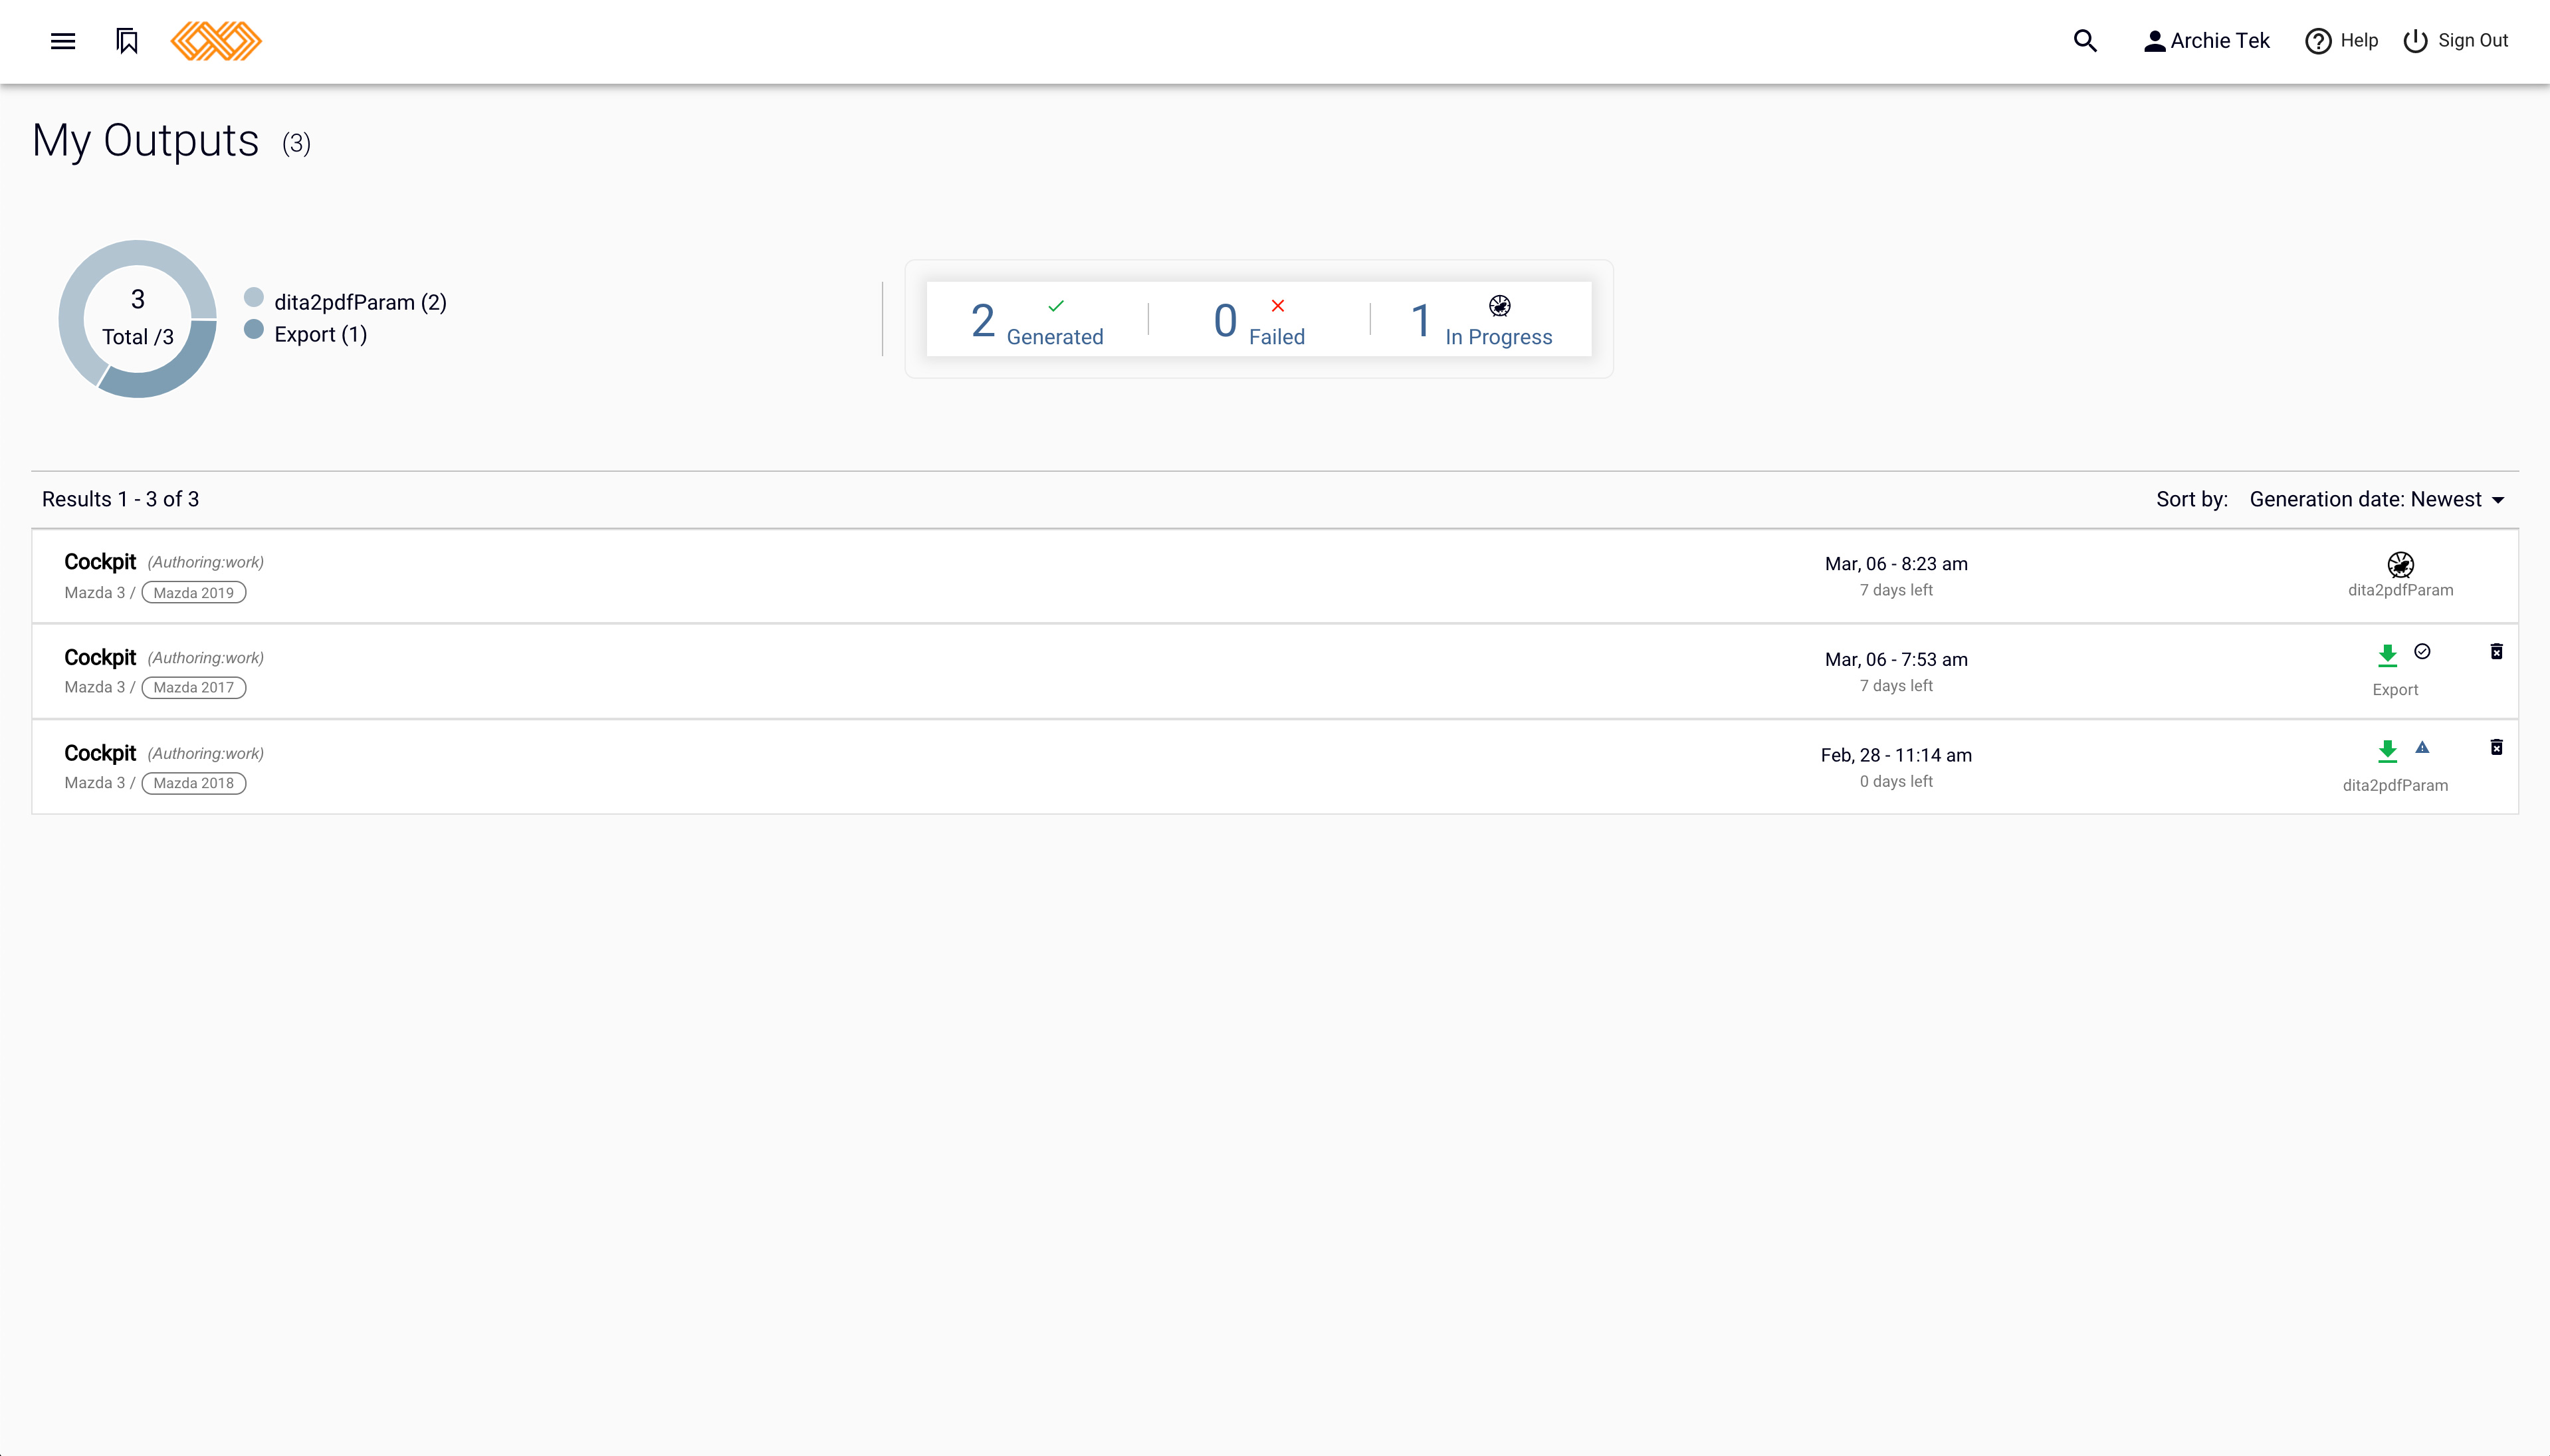Click 'dita2pdfParam' label in Mazda 2018 row
This screenshot has height=1456, width=2550.
coord(2395,785)
